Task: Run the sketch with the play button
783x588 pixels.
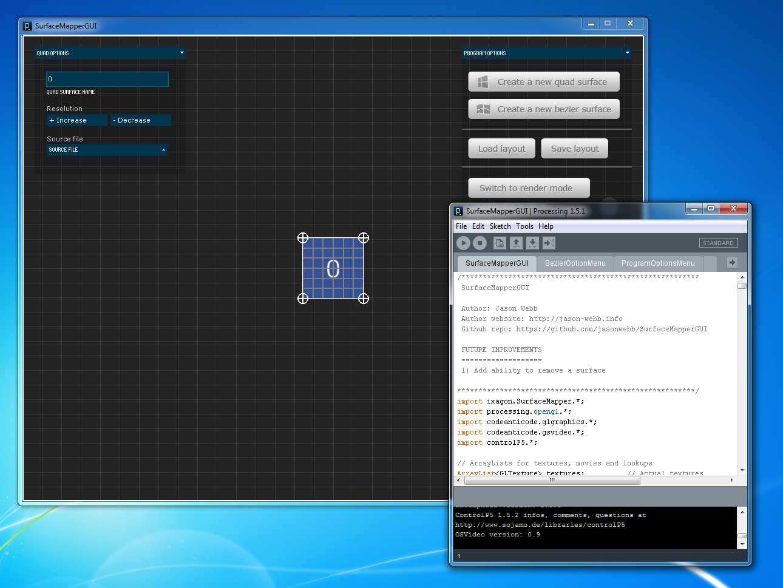Action: point(463,243)
